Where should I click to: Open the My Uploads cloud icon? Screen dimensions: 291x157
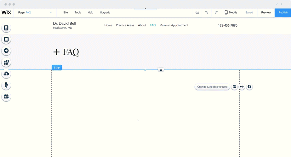(x=6, y=74)
